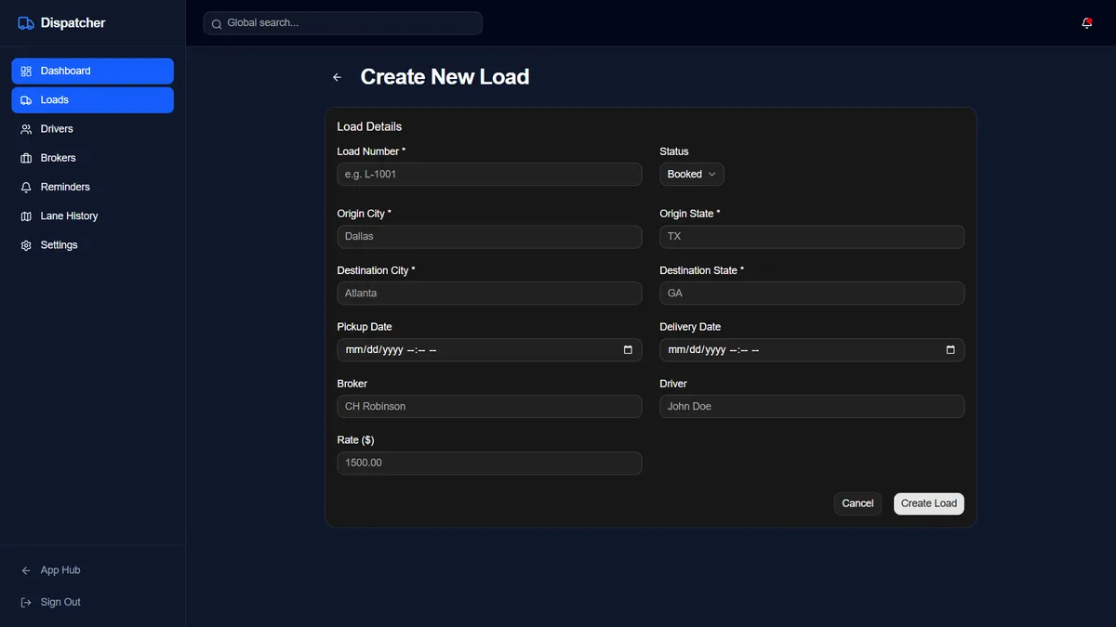Focus the Rate ($) input field

(x=489, y=464)
